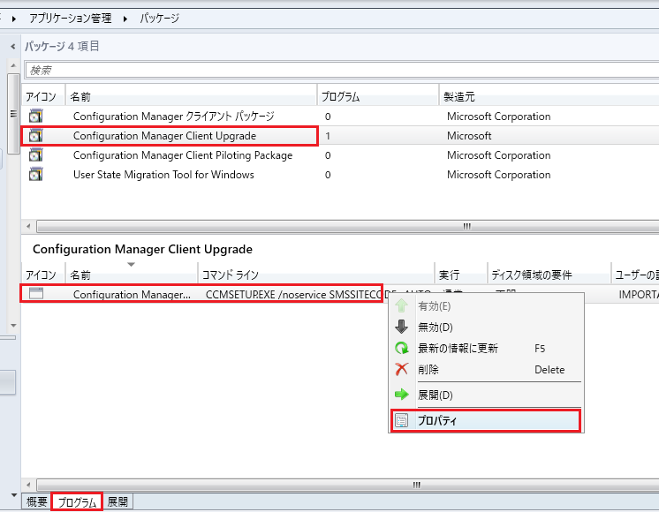Click detail pane horizontal scrollbar thumb

pos(347,485)
